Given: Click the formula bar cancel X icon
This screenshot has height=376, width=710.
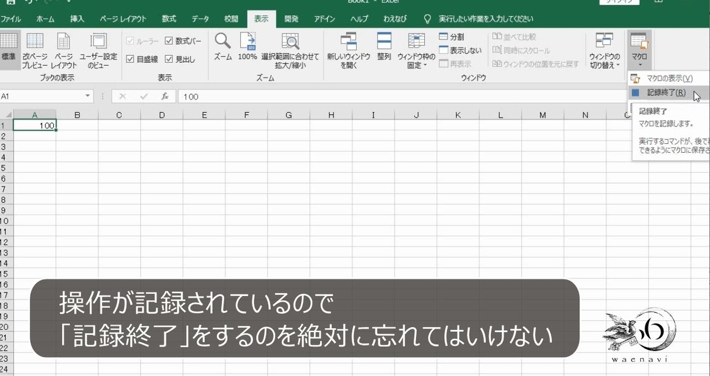Looking at the screenshot, I should (x=123, y=97).
